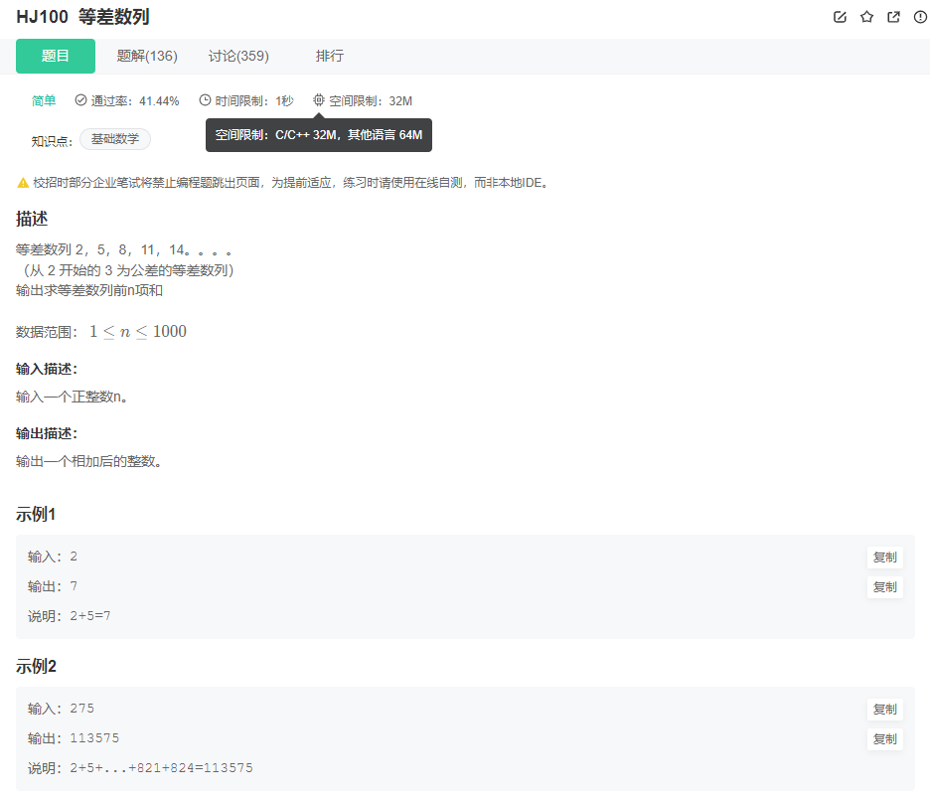This screenshot has width=930, height=798.
Task: Open the 讨论(359) tab
Action: point(238,56)
